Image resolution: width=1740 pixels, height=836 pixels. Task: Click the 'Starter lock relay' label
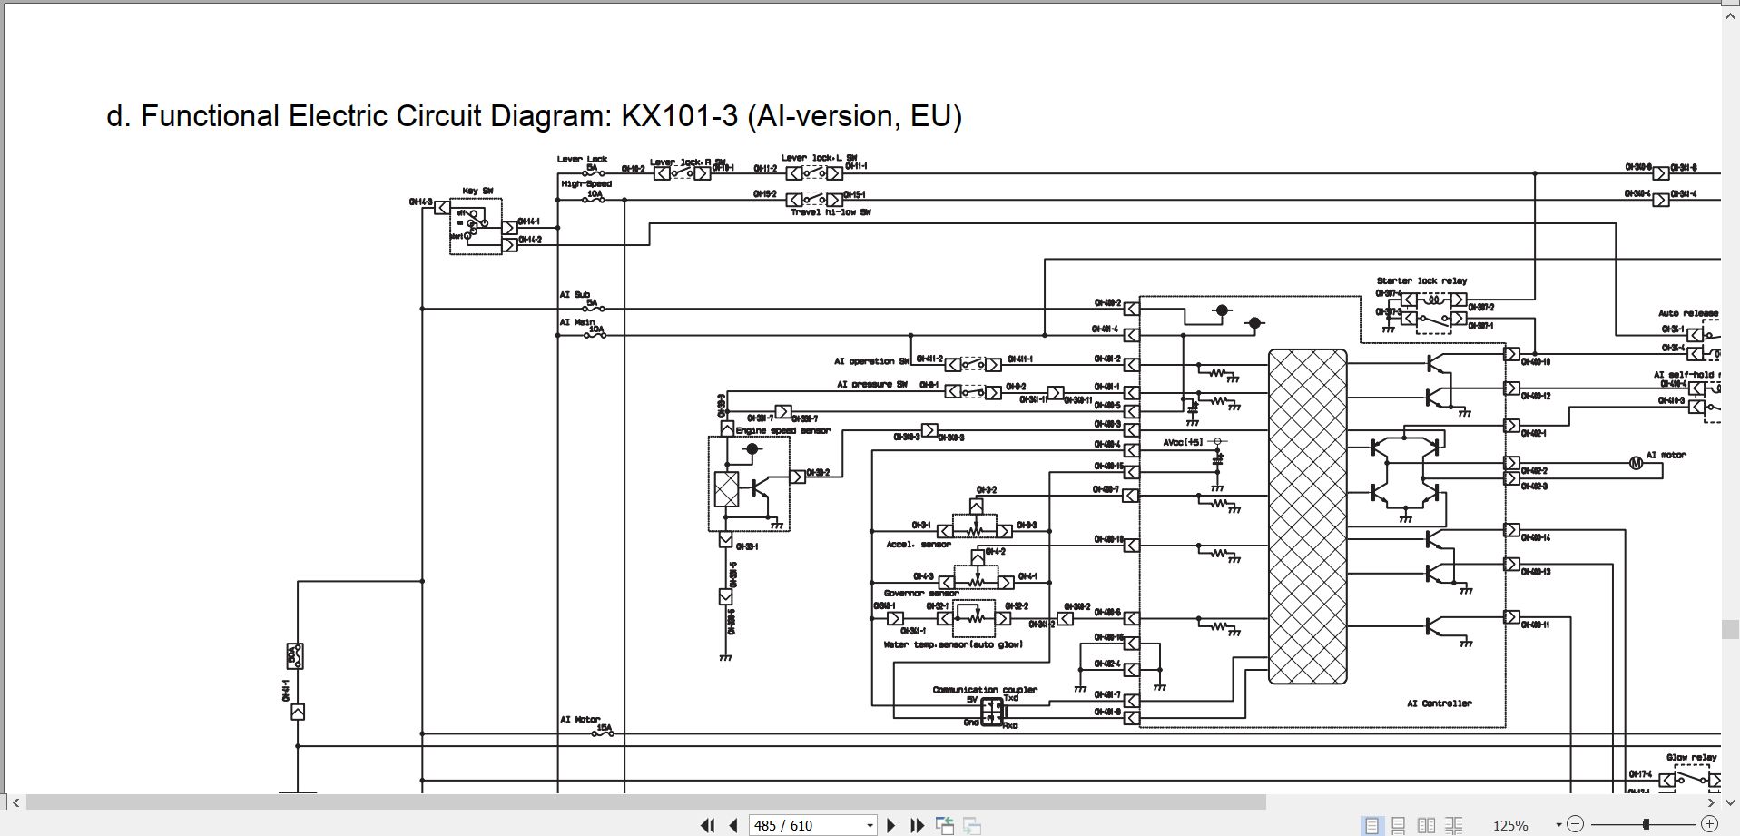(x=1421, y=281)
